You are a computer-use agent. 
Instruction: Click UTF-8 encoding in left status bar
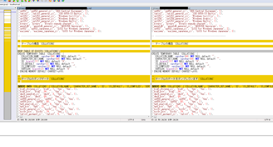(x=131, y=120)
